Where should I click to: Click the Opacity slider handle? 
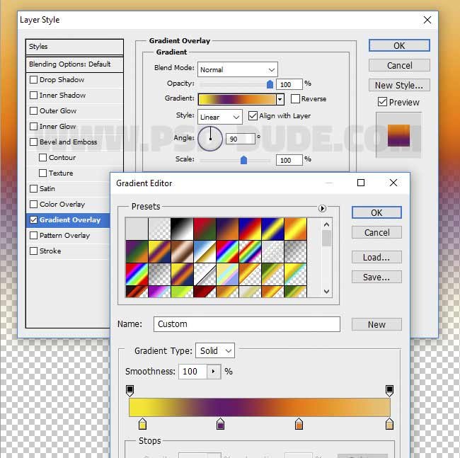[x=270, y=84]
